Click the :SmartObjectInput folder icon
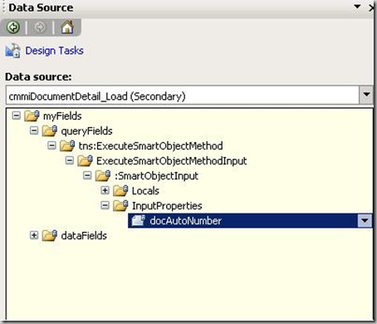The width and height of the screenshot is (377, 324). (x=103, y=175)
